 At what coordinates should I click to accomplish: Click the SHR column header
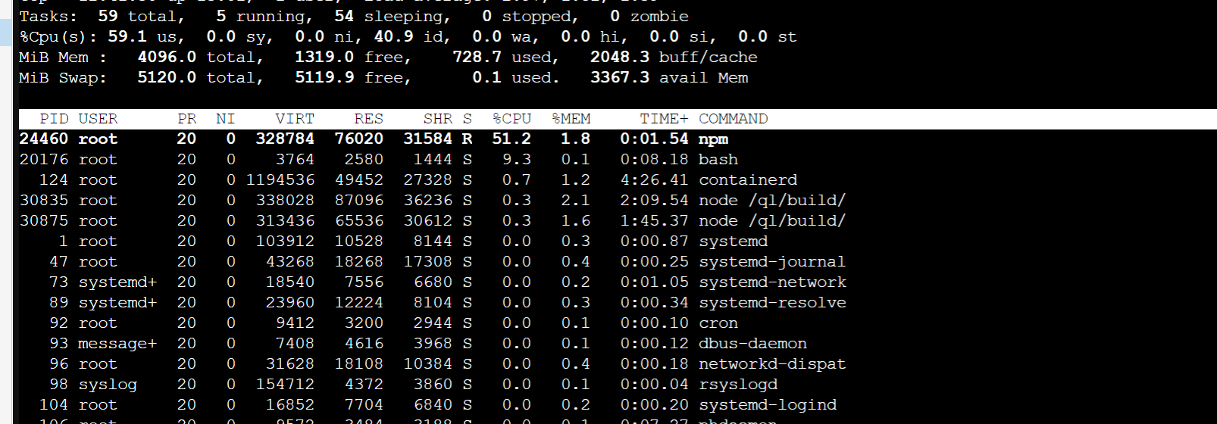click(437, 119)
